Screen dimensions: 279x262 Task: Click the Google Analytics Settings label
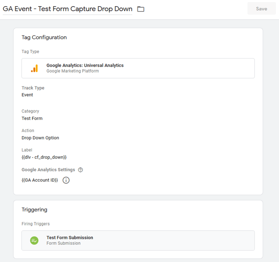coord(48,170)
